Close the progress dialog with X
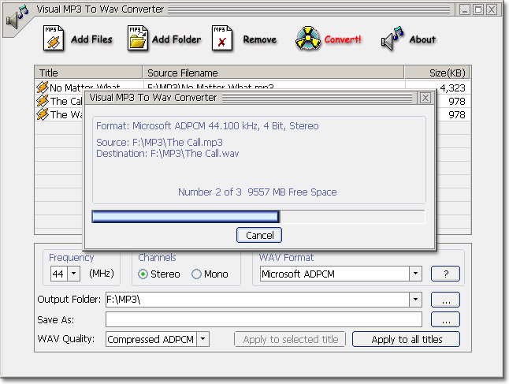 (425, 98)
